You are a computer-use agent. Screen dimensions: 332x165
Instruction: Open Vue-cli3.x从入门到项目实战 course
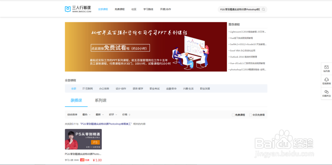(248, 63)
